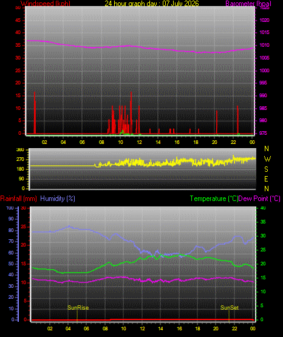Click the 12 hour tick on the windspeed chart

click(x=139, y=142)
